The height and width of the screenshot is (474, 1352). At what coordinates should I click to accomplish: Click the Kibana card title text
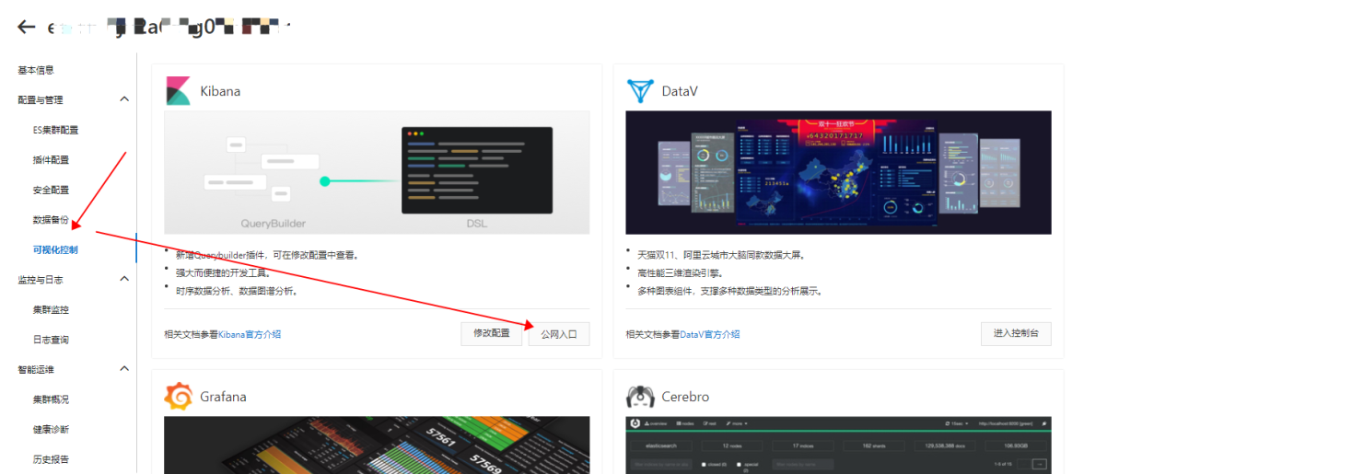tap(220, 91)
